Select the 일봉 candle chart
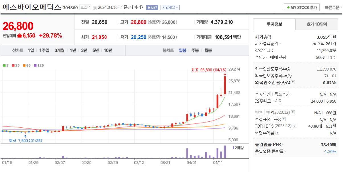This screenshot has width=343, height=172. [182, 50]
